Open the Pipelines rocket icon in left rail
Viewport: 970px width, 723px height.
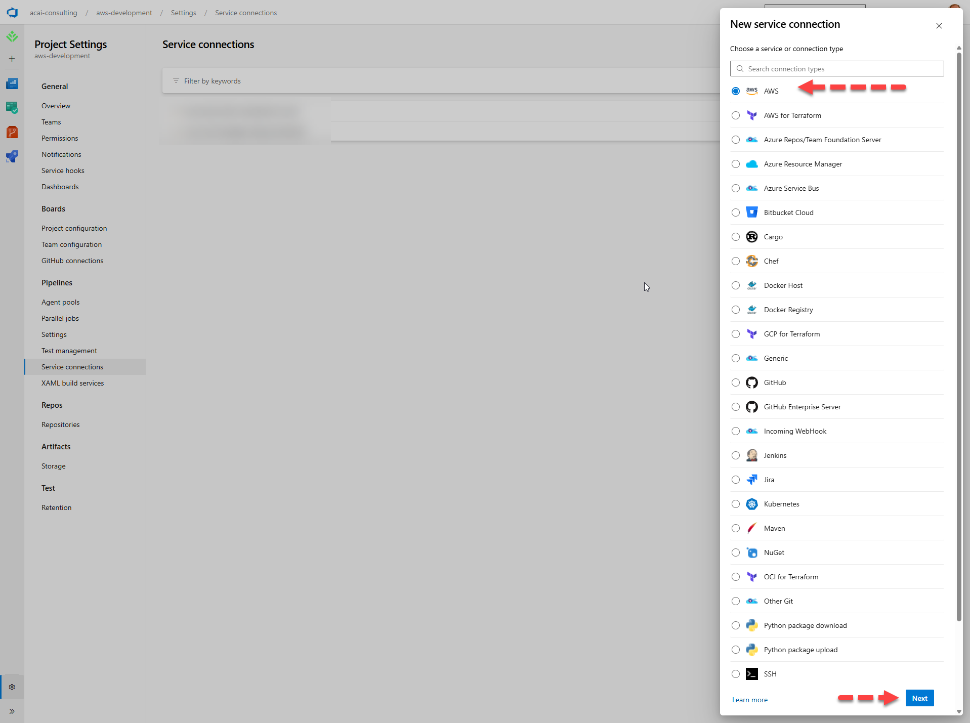coord(12,156)
